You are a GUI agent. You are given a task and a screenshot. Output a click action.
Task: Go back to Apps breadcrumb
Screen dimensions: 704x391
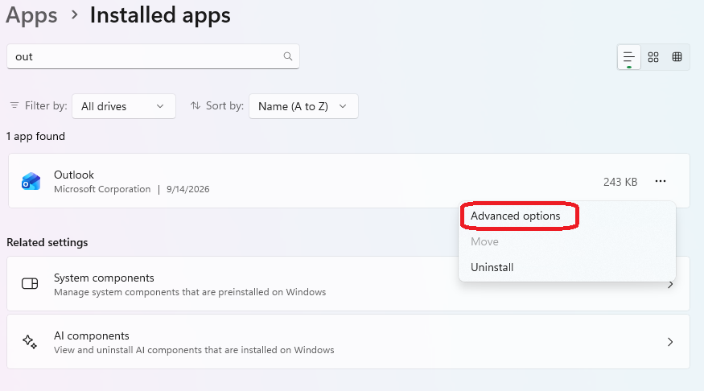point(31,15)
